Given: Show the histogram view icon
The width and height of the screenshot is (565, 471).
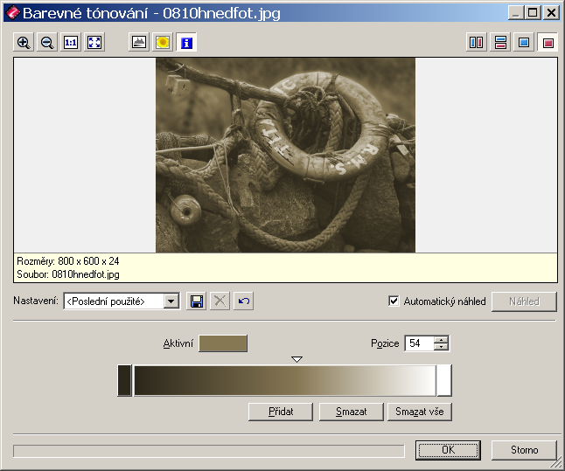Looking at the screenshot, I should 139,42.
